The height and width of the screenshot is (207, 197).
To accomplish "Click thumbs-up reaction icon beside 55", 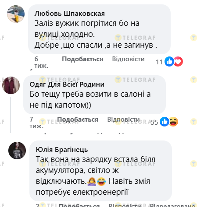I will click(x=165, y=122).
